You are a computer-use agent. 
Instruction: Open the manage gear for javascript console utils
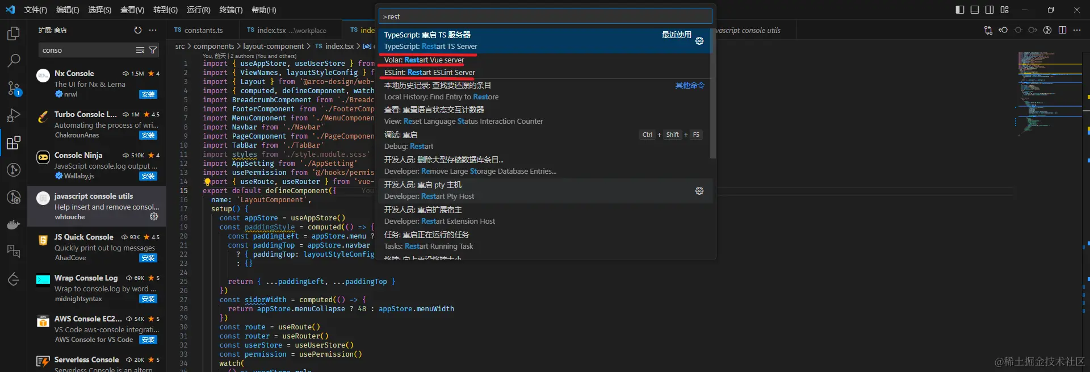(x=154, y=216)
